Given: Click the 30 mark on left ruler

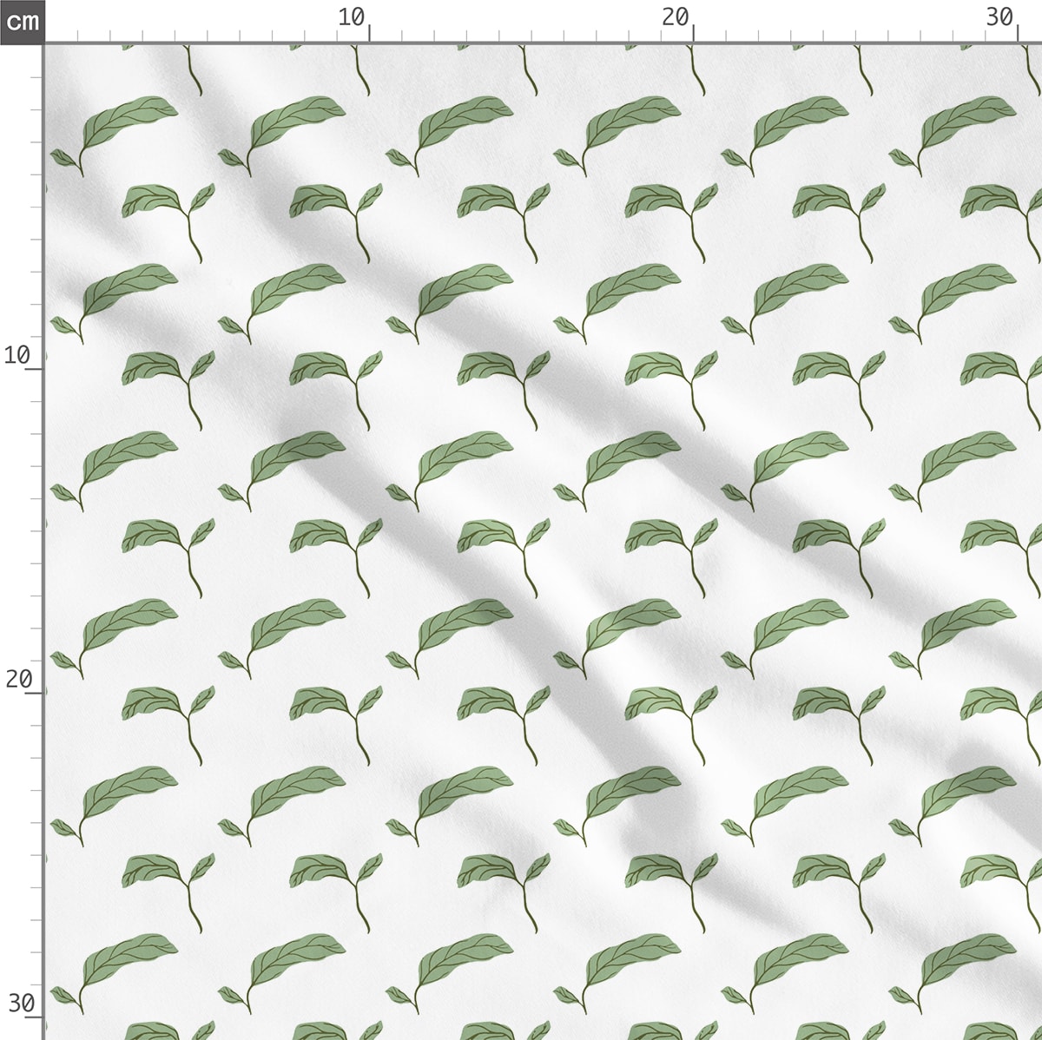Looking at the screenshot, I should pyautogui.click(x=21, y=1004).
